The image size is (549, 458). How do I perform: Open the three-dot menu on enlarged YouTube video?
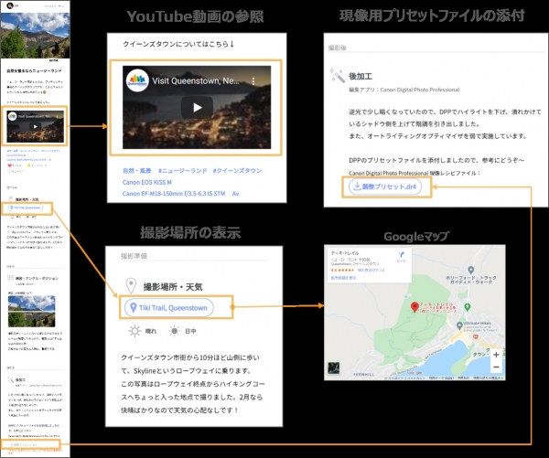tap(253, 81)
